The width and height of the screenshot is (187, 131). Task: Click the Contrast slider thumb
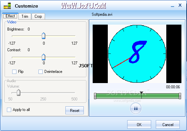[43, 57]
